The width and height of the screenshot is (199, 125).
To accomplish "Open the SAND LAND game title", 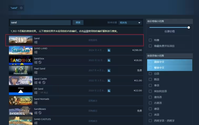I will [x=41, y=48].
